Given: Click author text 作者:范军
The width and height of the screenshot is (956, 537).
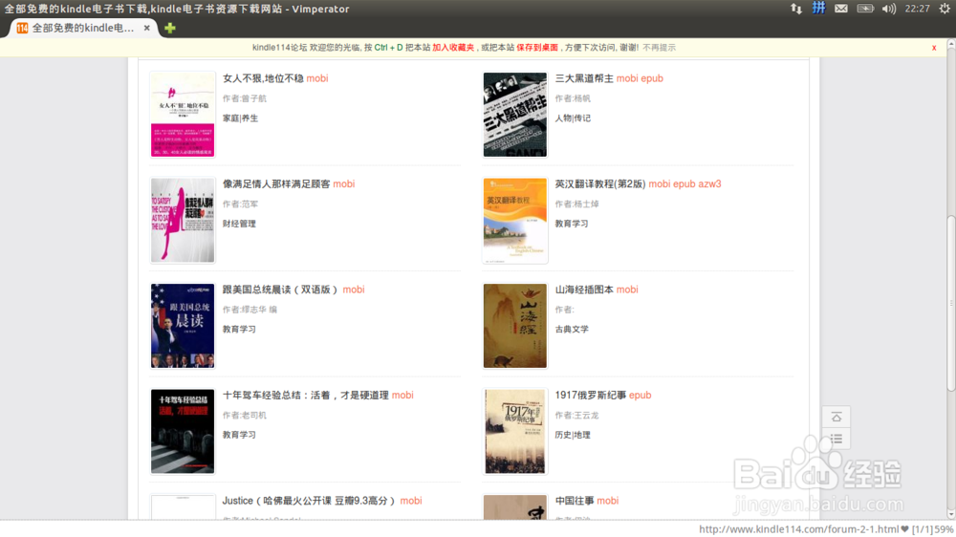Looking at the screenshot, I should click(x=240, y=204).
